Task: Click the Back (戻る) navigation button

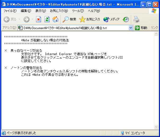Action: 10,19
